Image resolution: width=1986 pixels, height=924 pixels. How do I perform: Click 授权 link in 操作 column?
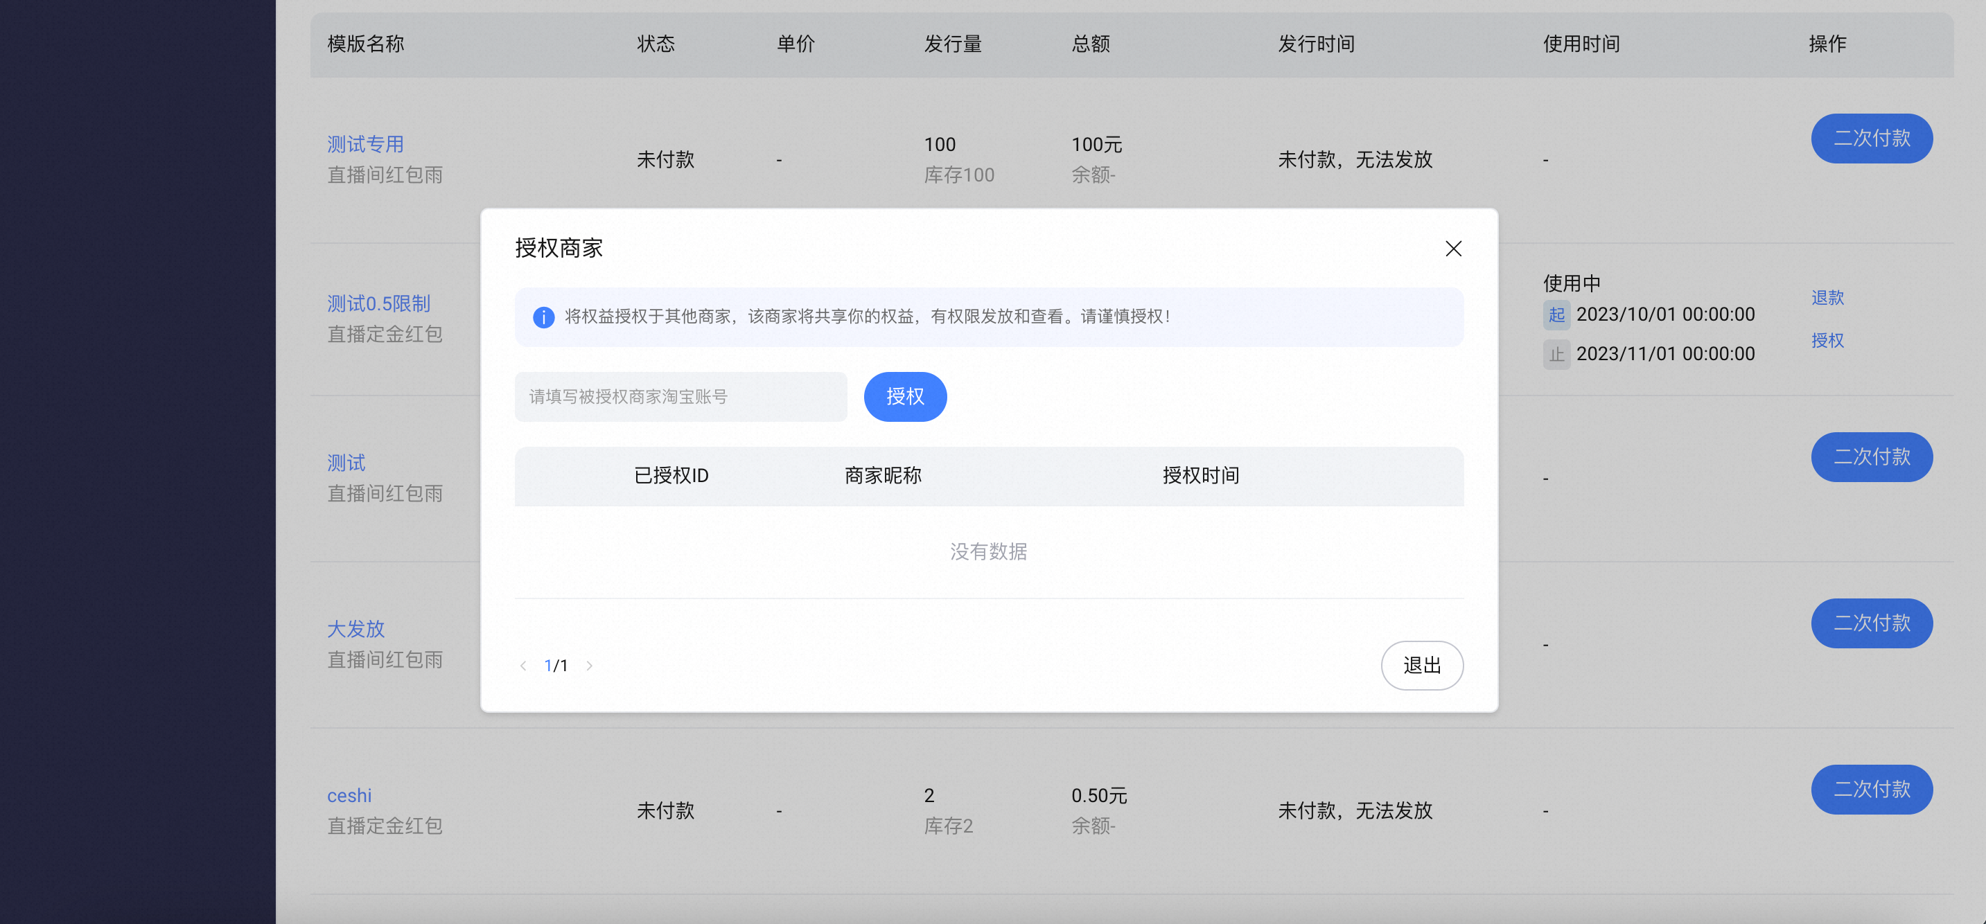click(1827, 341)
